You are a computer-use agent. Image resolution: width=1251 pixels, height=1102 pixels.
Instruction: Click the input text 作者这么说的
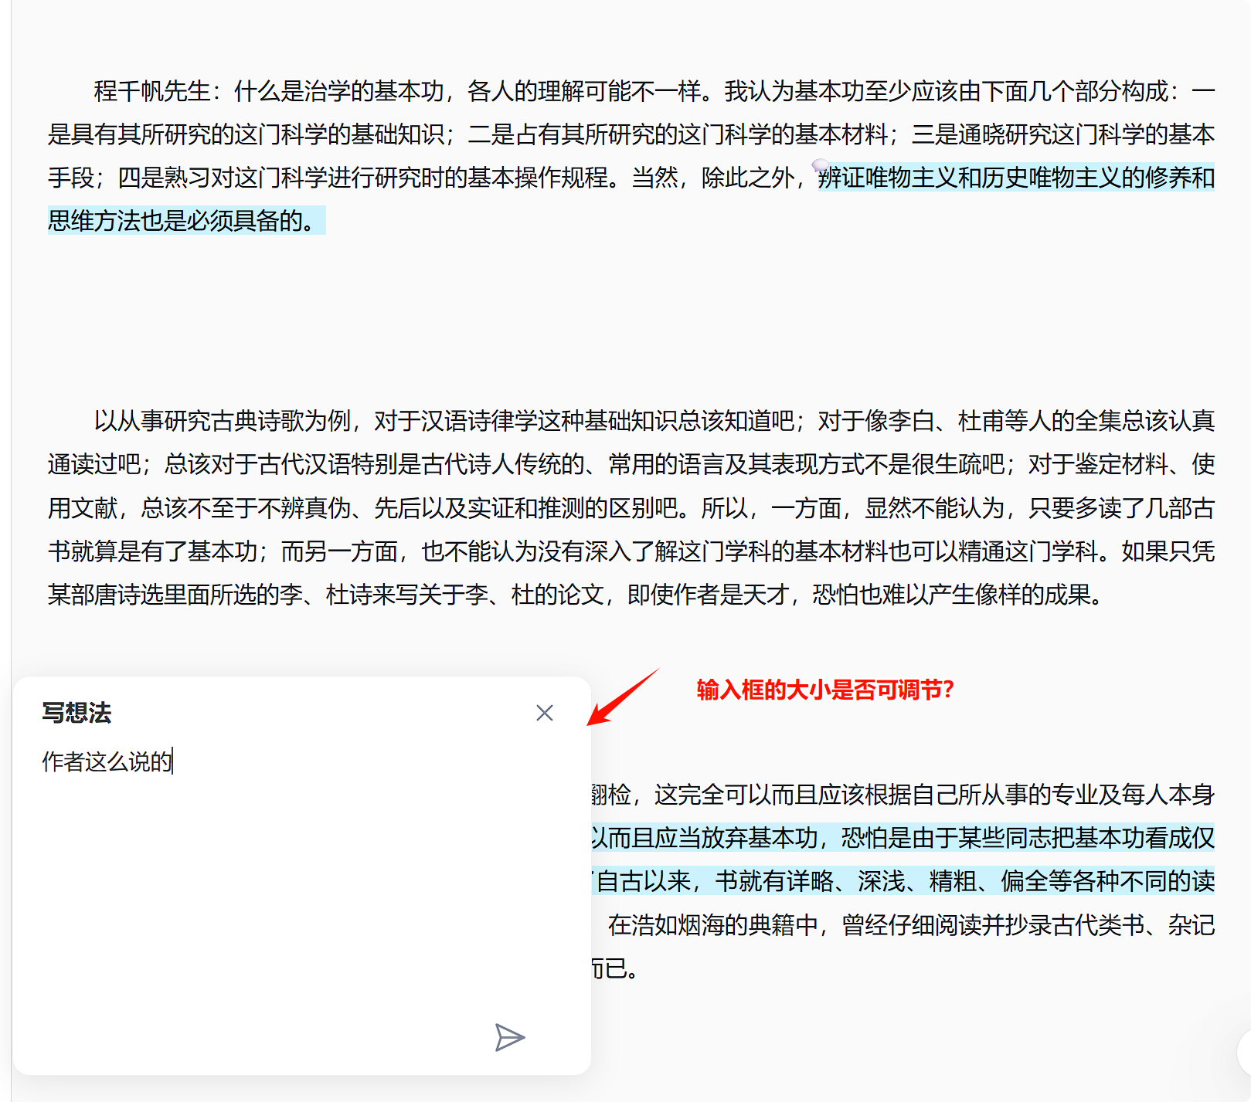point(107,762)
